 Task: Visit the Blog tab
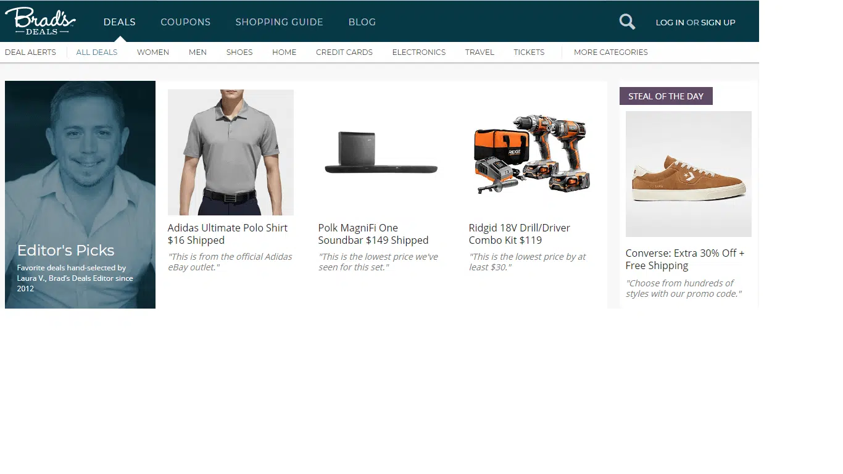362,22
